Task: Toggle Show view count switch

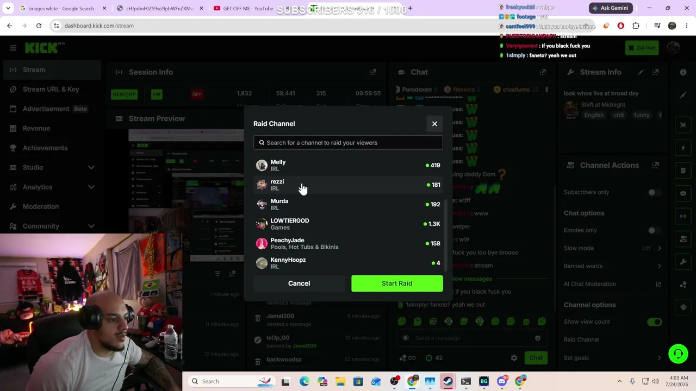Action: click(x=654, y=322)
